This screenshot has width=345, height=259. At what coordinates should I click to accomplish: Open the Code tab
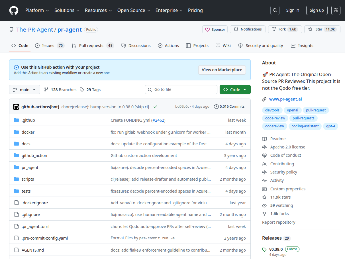click(20, 46)
